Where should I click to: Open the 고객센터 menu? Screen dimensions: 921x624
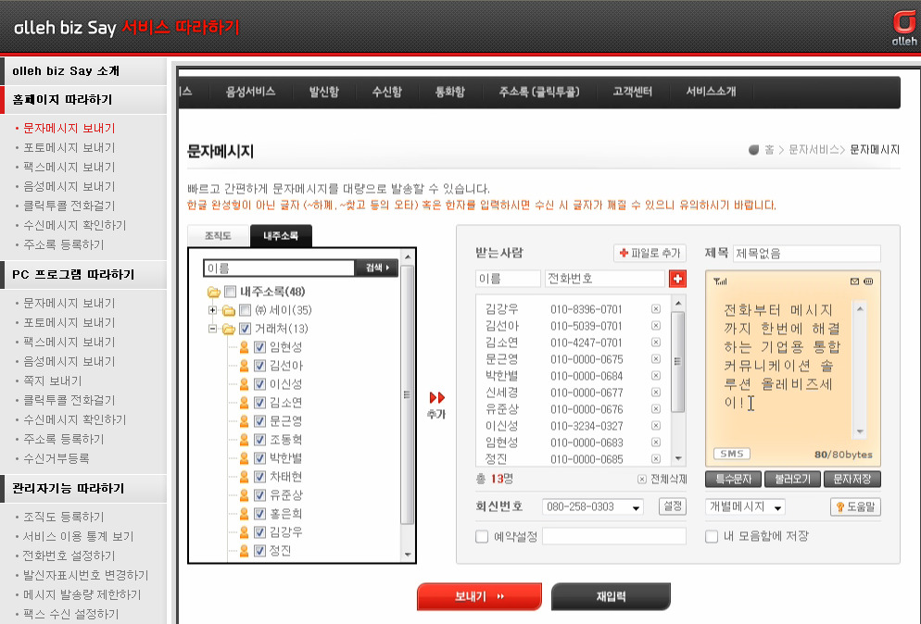pyautogui.click(x=632, y=92)
